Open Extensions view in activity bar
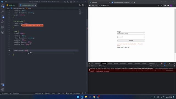Viewport: 176px width, 99px height. 3,27
